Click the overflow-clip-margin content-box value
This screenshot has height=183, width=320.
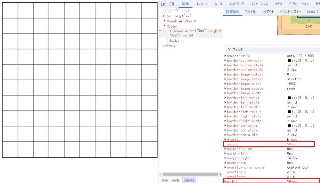pos(297,167)
